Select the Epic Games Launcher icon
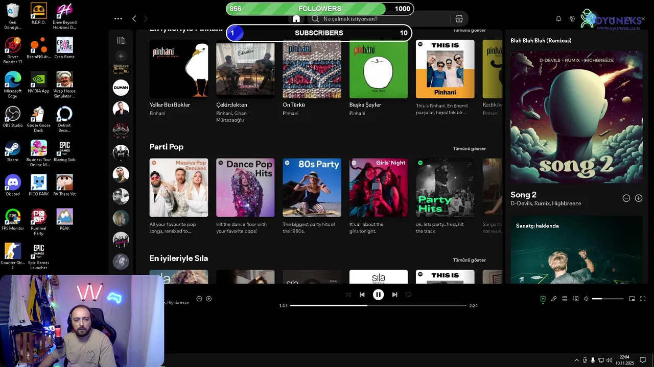Viewport: 654px width, 367px height. point(38,257)
